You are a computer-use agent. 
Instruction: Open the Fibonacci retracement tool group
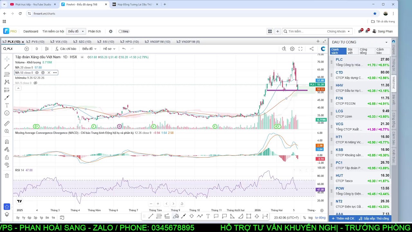click(x=7, y=74)
